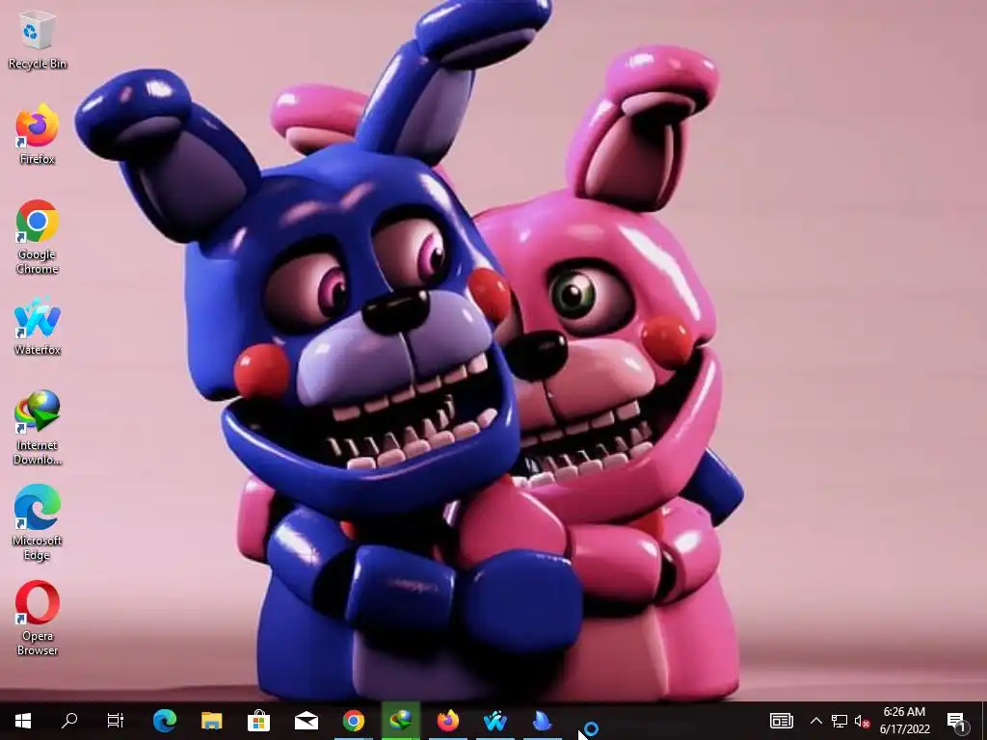This screenshot has height=740, width=987.
Task: Switch to Internet Download Manager in taskbar
Action: pyautogui.click(x=400, y=721)
